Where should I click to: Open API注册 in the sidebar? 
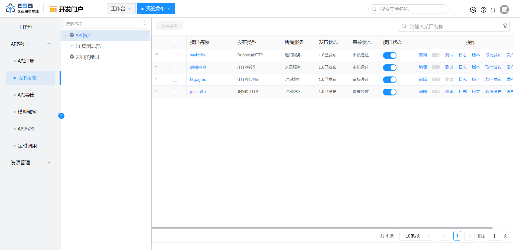tap(26, 61)
